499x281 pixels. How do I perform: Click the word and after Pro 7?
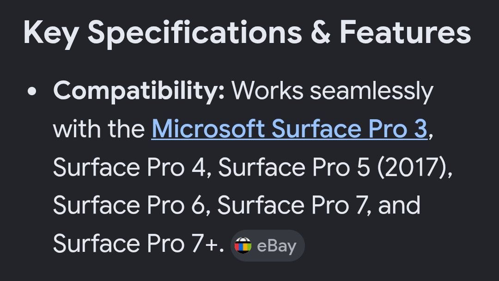tap(399, 205)
